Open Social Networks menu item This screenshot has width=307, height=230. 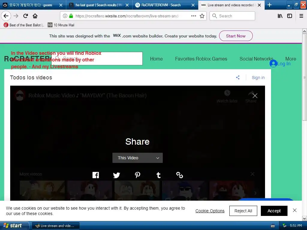[x=256, y=59]
